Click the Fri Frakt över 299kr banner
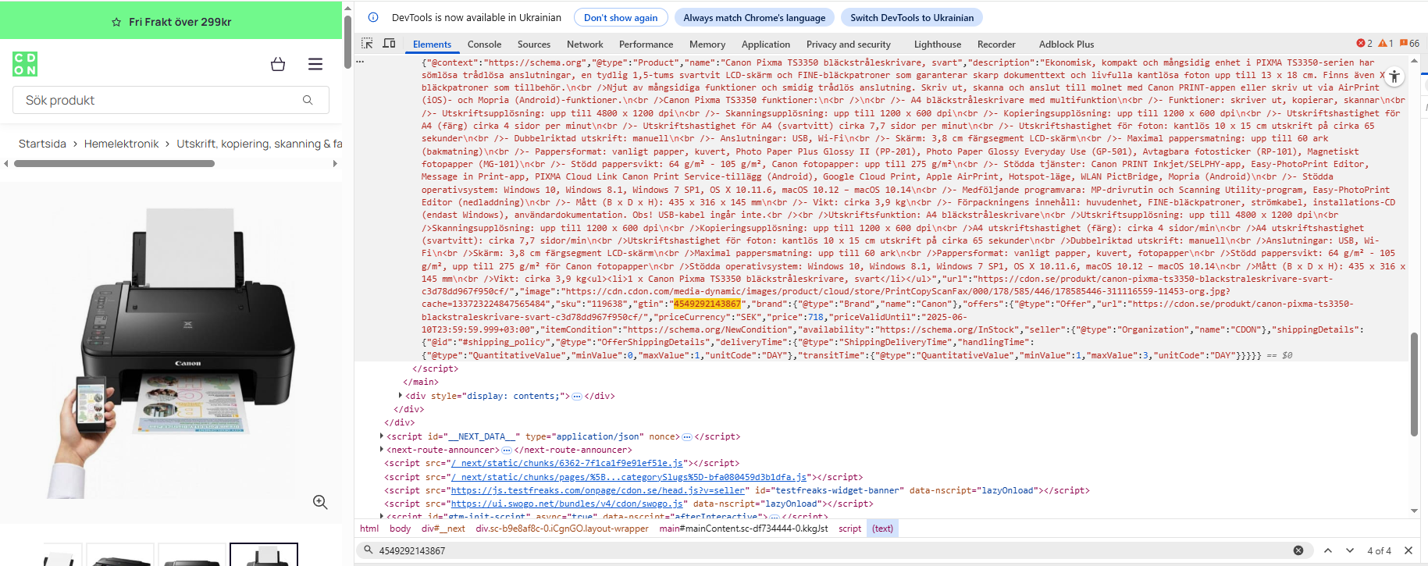1428x566 pixels. [171, 21]
